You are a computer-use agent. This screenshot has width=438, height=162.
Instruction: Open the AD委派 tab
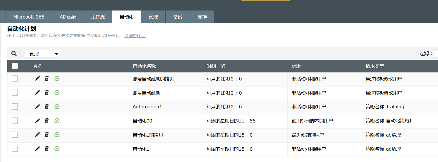(x=68, y=17)
